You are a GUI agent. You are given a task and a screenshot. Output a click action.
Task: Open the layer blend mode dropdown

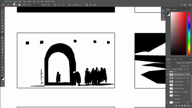pos(173,66)
